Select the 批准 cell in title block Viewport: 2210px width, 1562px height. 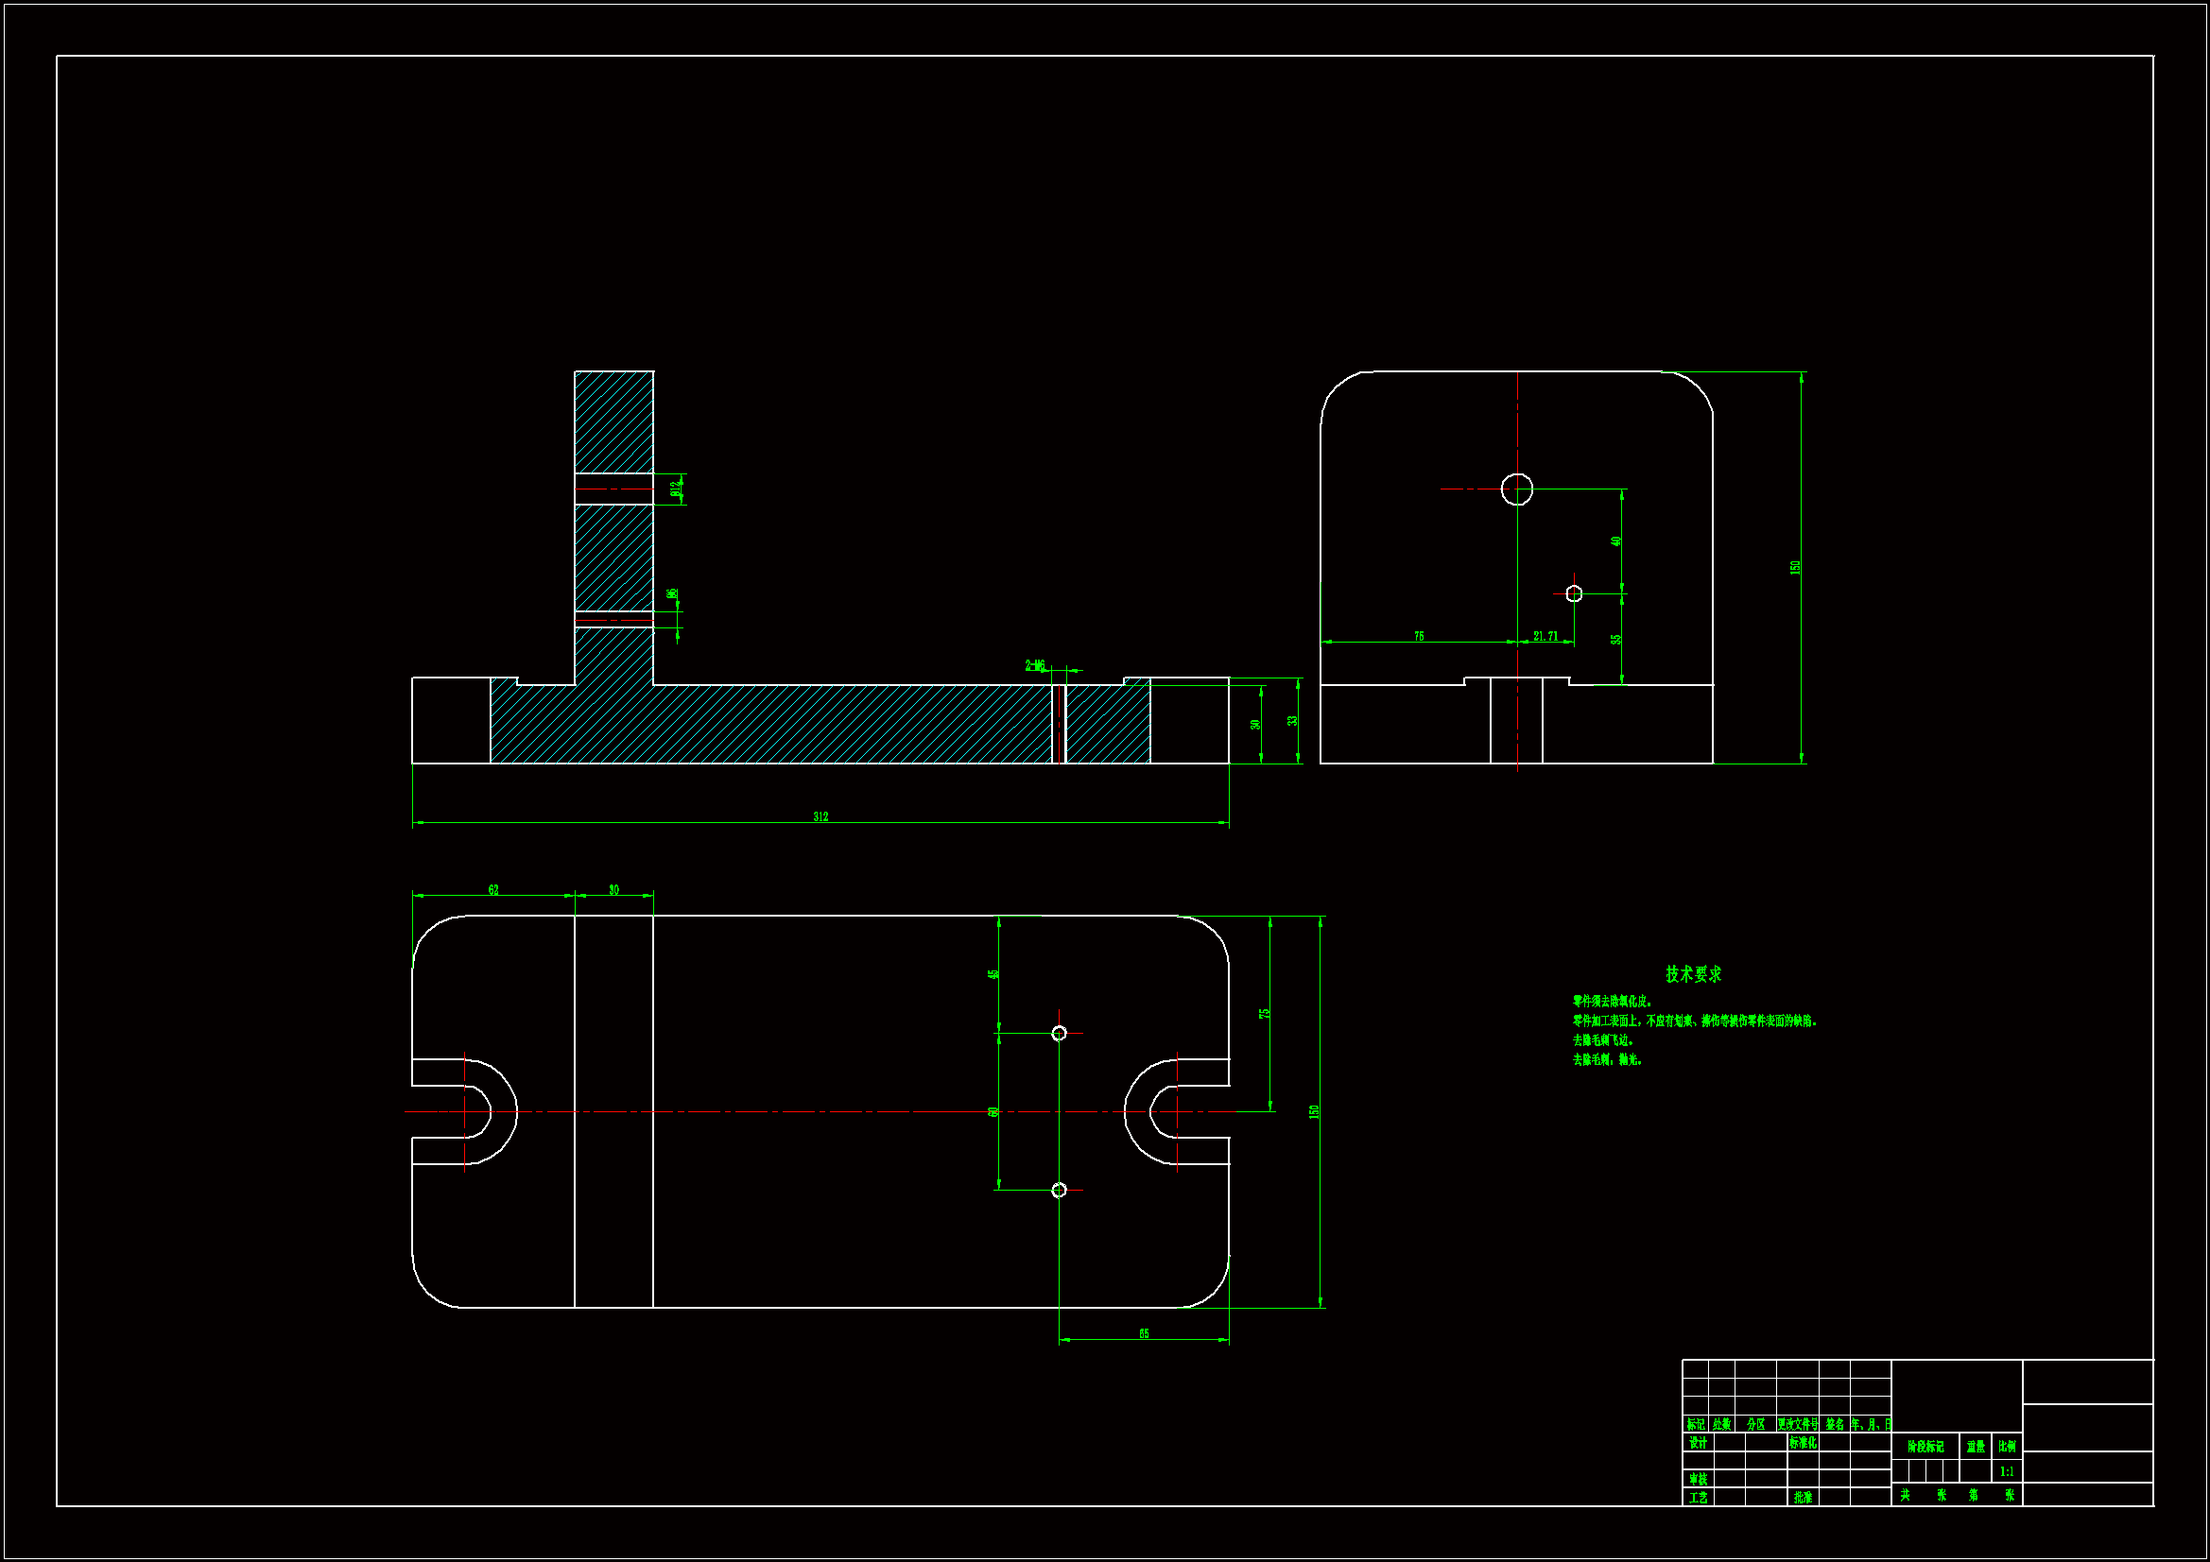[x=1803, y=1498]
